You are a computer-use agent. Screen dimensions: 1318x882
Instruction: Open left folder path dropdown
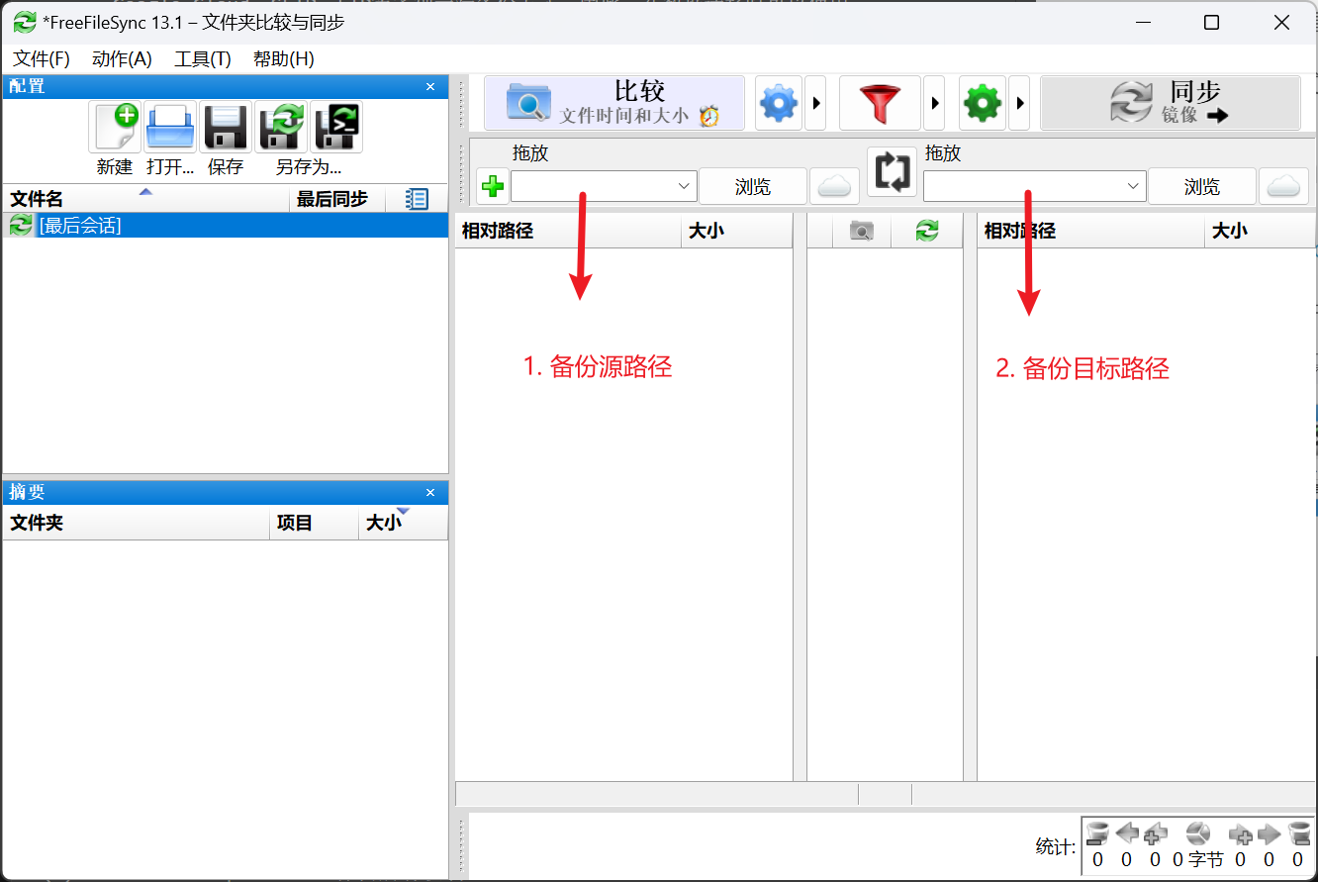click(x=684, y=186)
